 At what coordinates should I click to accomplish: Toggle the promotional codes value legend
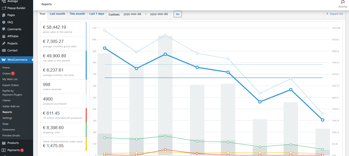[x=63, y=144]
